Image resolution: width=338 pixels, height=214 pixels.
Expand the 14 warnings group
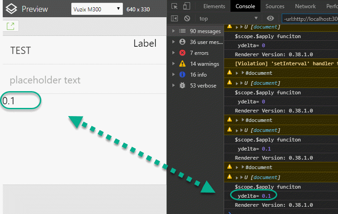click(x=173, y=63)
